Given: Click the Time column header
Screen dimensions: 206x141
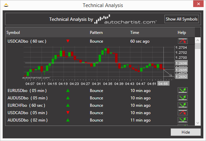Looking at the screenshot, I should (x=135, y=33).
